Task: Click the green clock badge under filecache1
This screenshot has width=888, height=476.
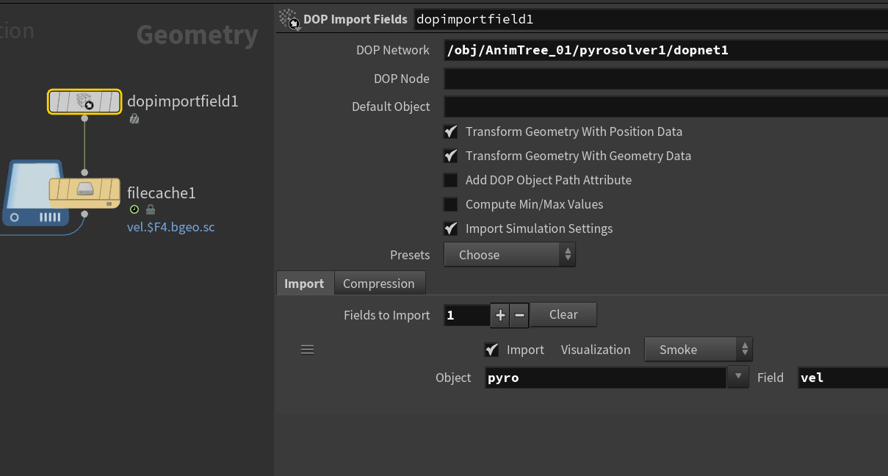Action: (x=134, y=209)
